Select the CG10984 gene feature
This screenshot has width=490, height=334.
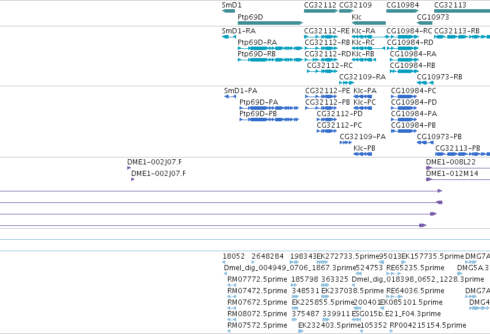tap(402, 11)
